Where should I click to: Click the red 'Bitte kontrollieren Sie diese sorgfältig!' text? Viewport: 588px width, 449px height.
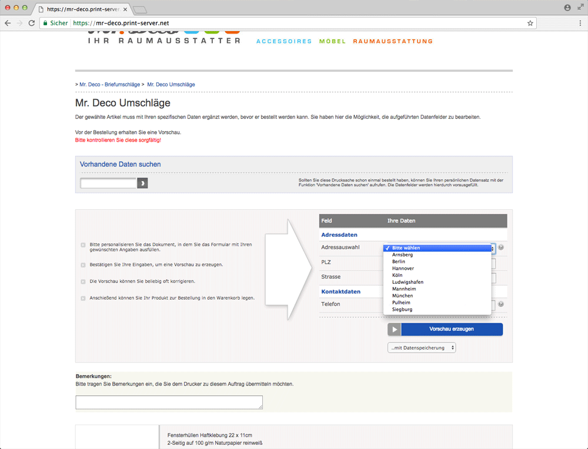(118, 140)
